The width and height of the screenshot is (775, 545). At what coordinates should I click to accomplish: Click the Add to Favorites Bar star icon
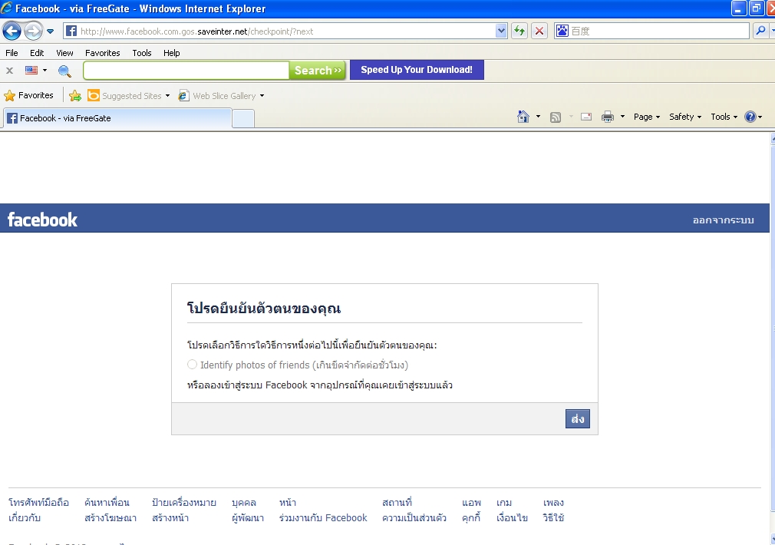tap(75, 95)
